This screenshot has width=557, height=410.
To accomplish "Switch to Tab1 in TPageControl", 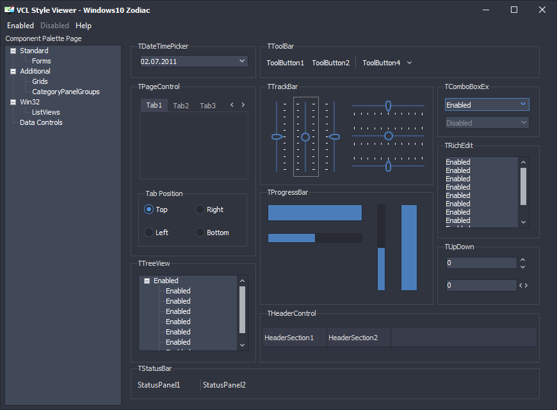I will 154,105.
